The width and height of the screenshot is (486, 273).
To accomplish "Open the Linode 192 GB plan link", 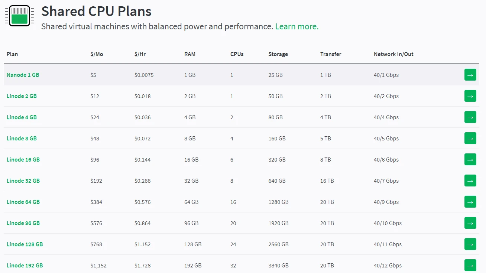I will coord(25,266).
